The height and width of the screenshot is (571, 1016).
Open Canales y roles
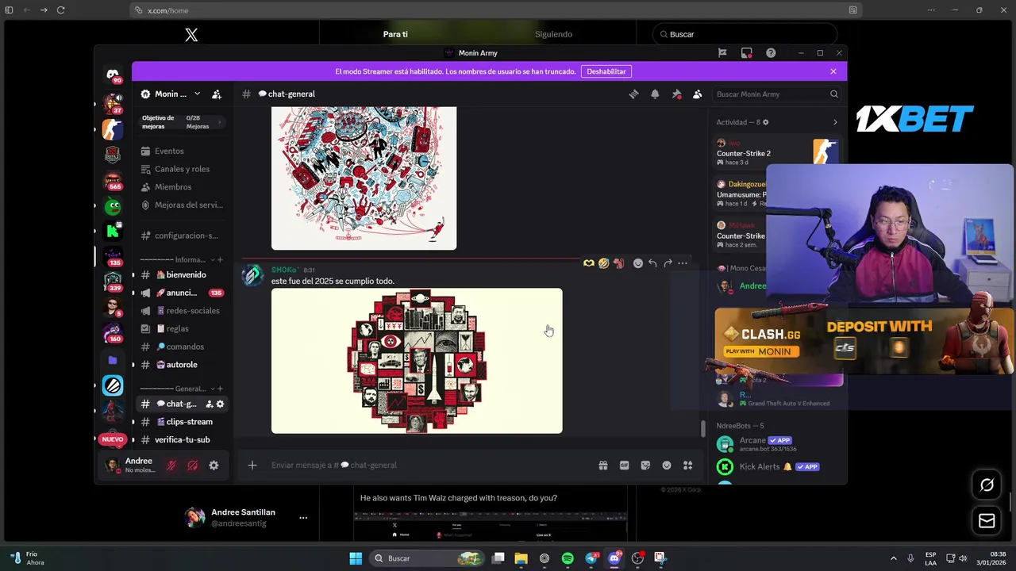click(x=182, y=169)
